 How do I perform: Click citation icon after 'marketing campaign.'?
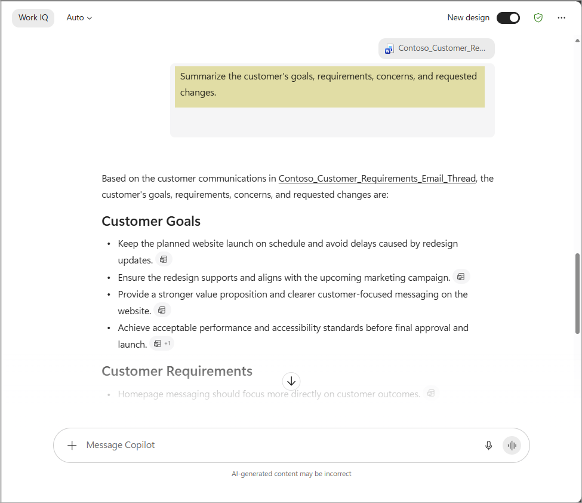click(461, 277)
